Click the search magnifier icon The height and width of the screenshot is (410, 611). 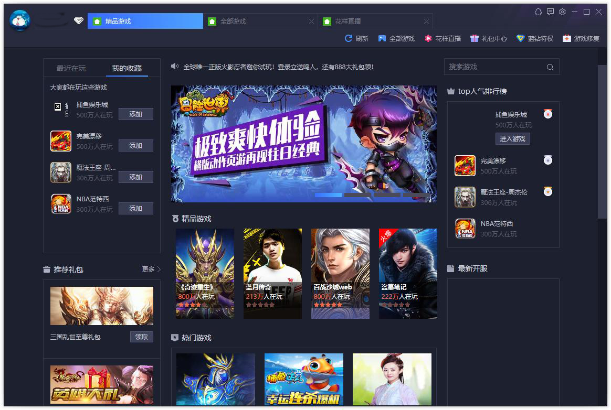[x=550, y=67]
